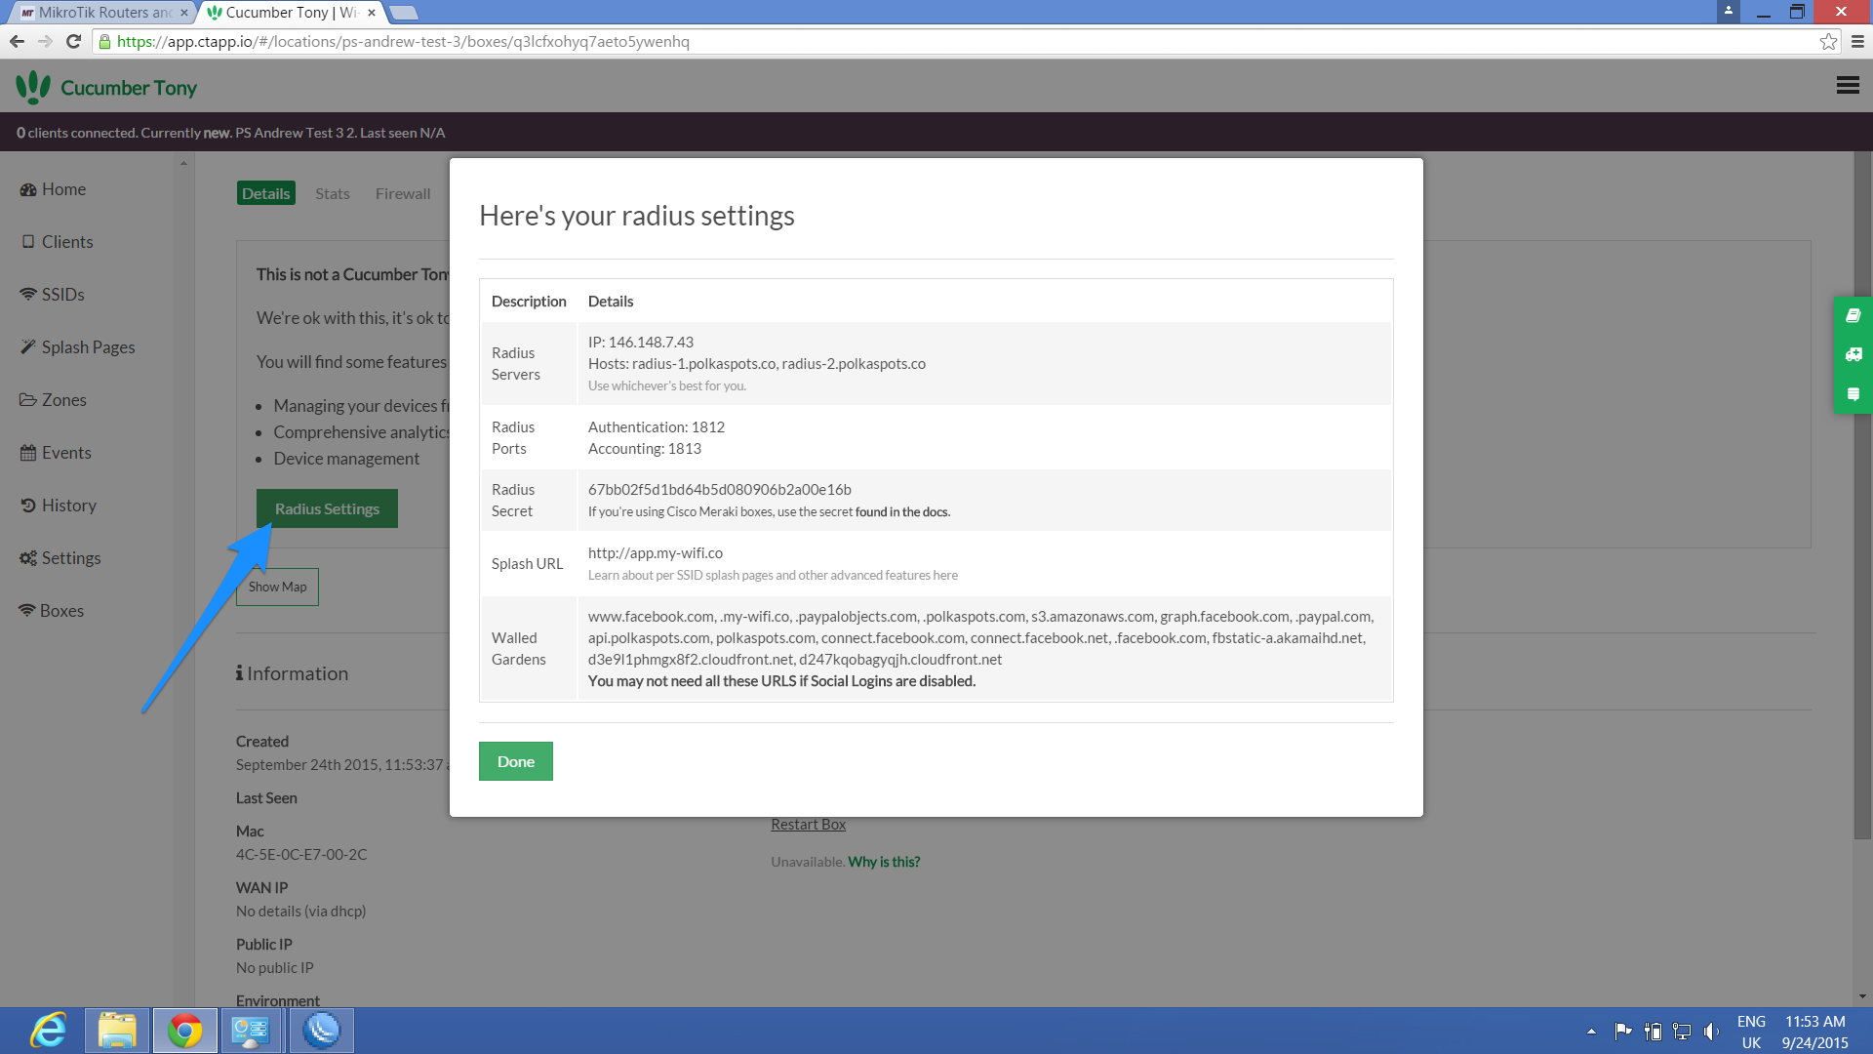
Task: Click the Done button in radius dialog
Action: [515, 761]
